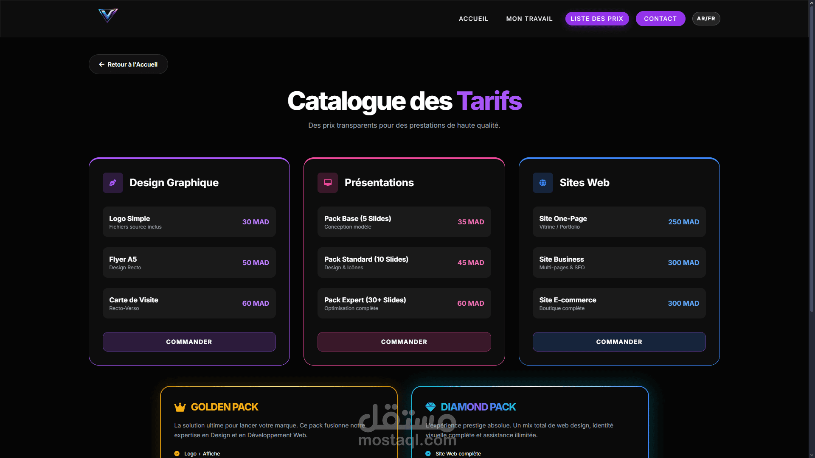Click the Golden Pack crown icon

pyautogui.click(x=180, y=407)
